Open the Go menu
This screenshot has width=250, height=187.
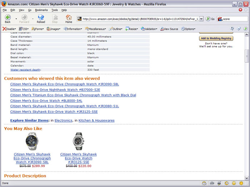(30, 10)
